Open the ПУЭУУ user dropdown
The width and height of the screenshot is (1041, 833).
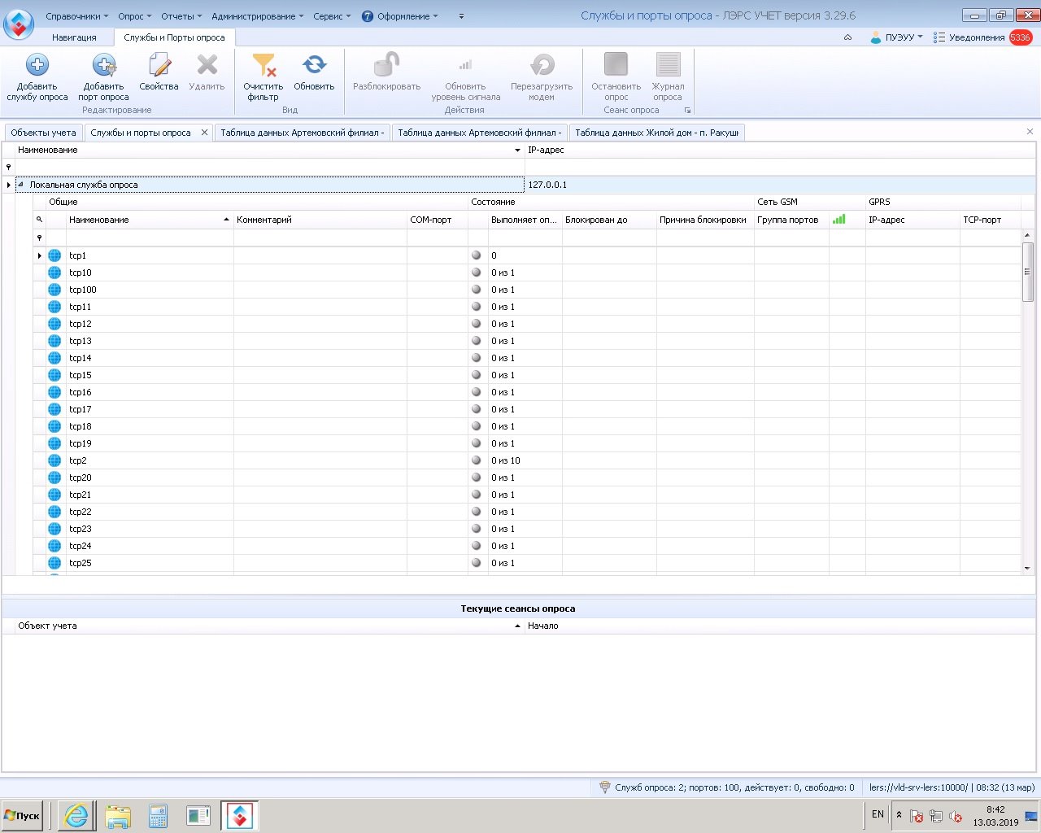pos(897,37)
